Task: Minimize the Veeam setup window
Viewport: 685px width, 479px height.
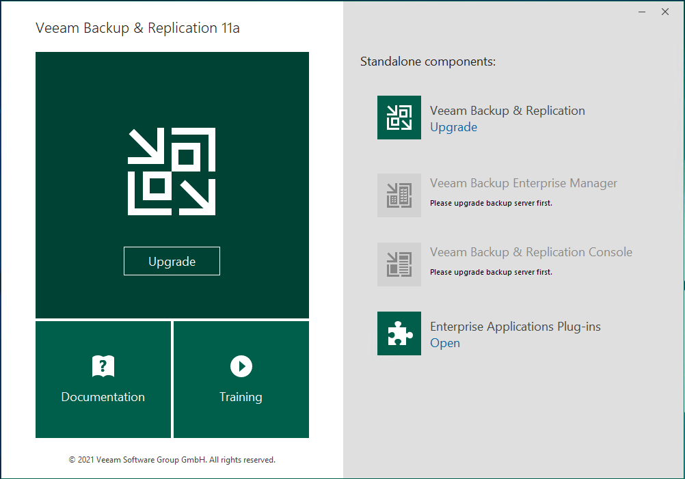Action: [x=642, y=12]
